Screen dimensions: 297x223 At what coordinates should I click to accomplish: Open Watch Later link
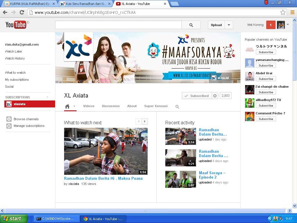(14, 51)
